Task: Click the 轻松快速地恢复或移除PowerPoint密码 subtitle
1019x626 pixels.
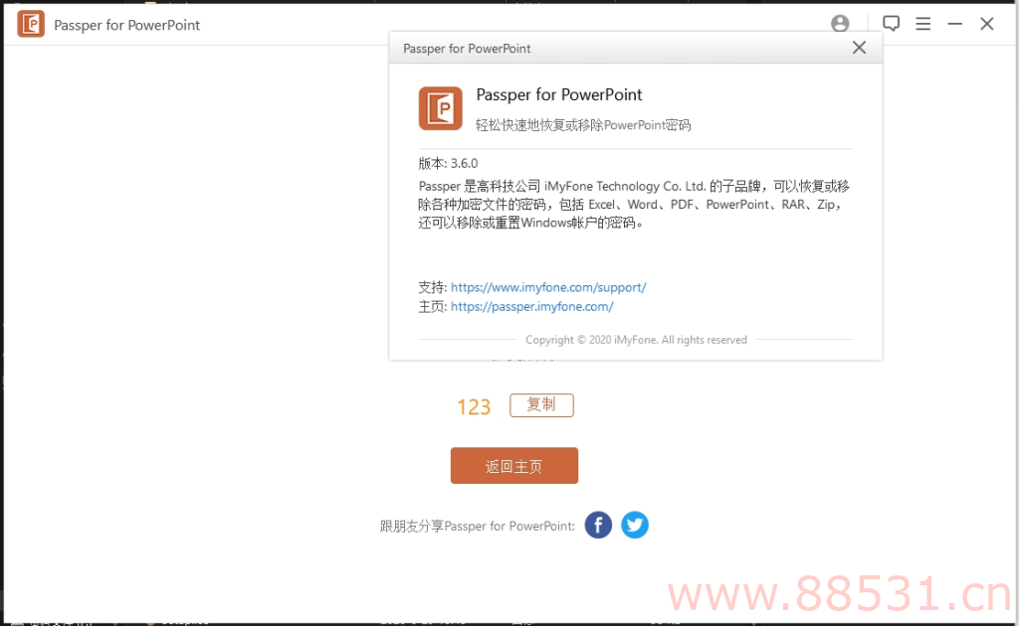Action: tap(583, 125)
